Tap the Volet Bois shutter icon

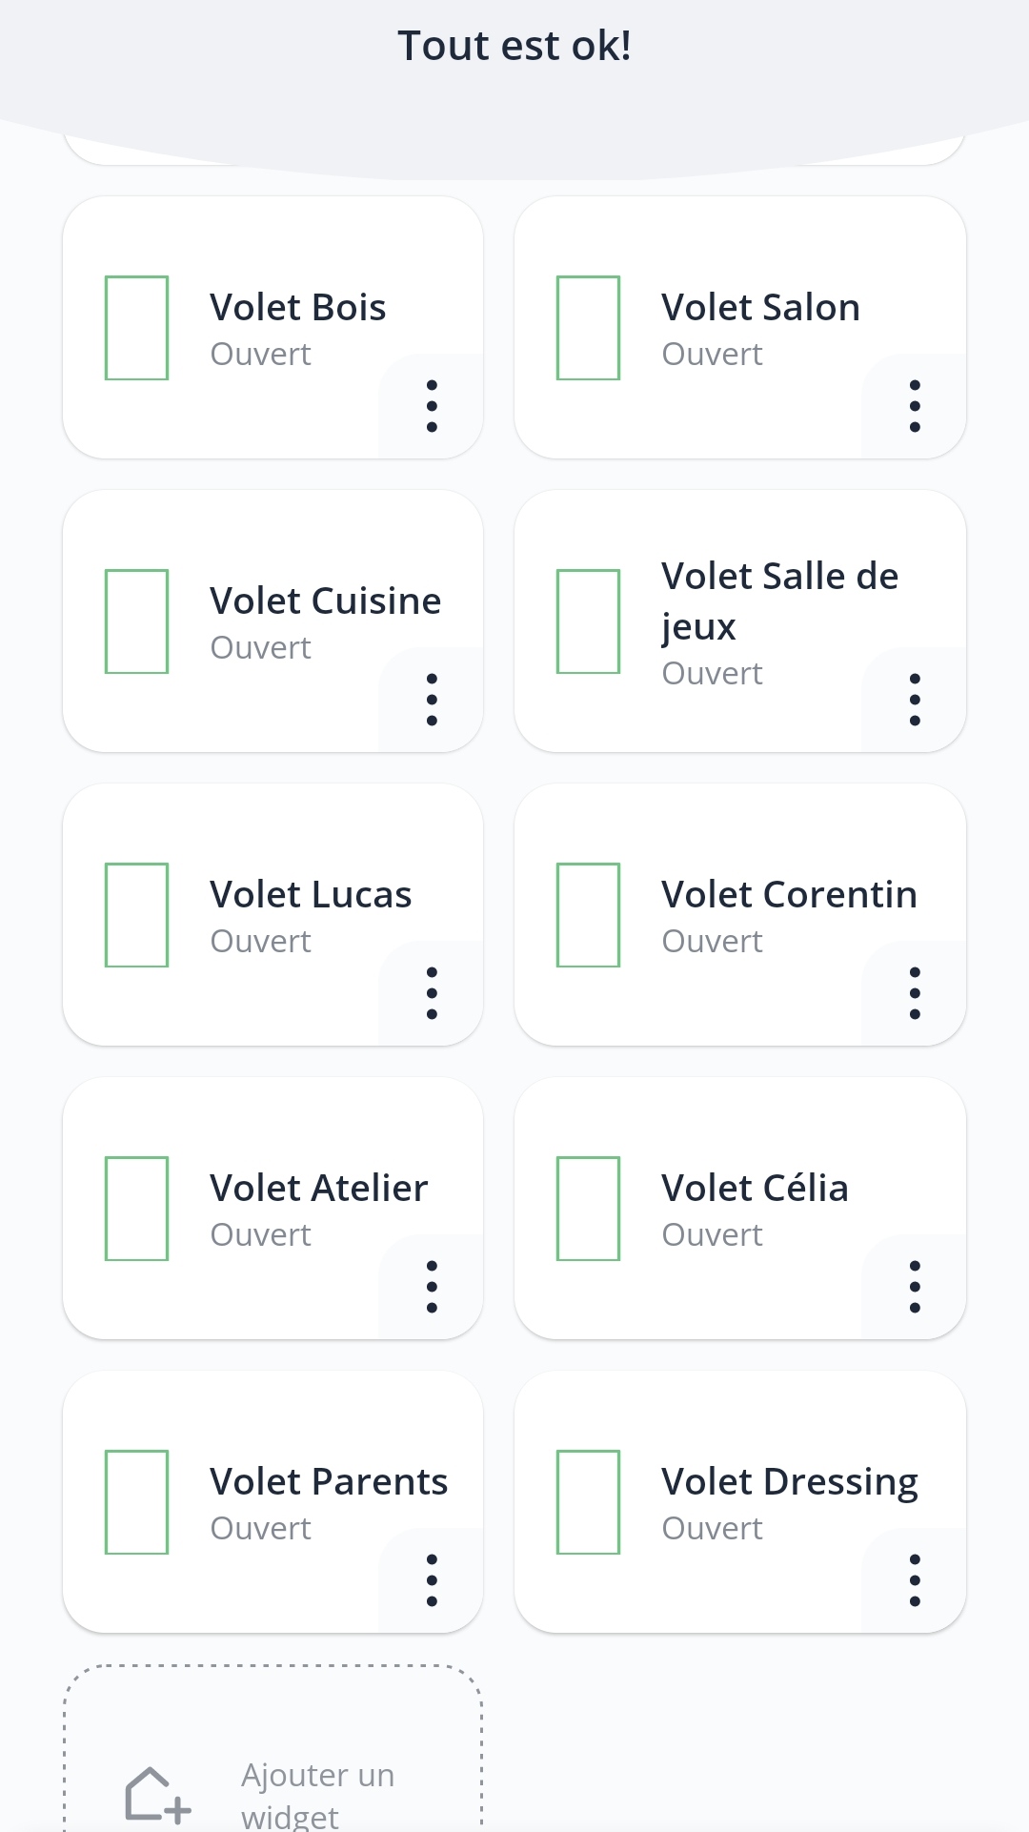tap(136, 328)
